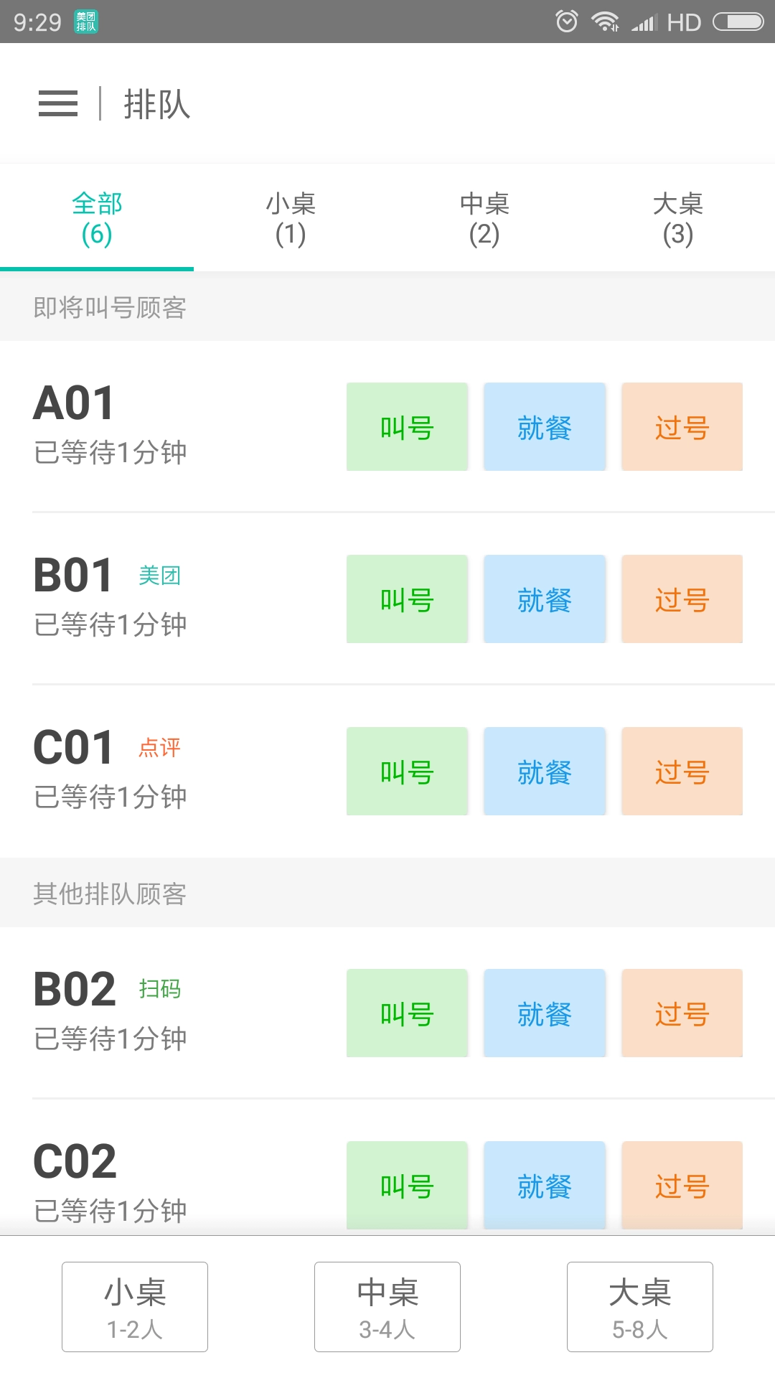Skip A01 with 过号
Viewport: 775px width, 1378px height.
[x=682, y=427]
